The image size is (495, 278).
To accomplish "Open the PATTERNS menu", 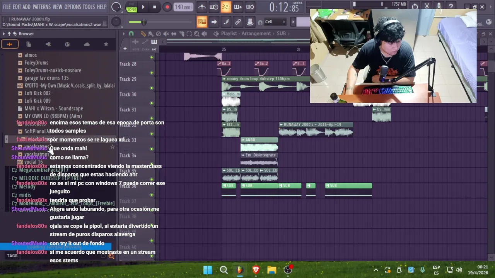I will (x=41, y=7).
